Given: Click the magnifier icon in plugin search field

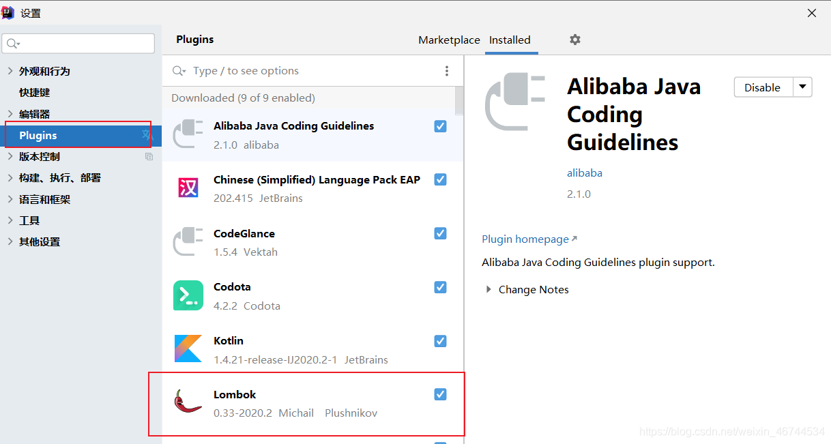Looking at the screenshot, I should (x=179, y=71).
